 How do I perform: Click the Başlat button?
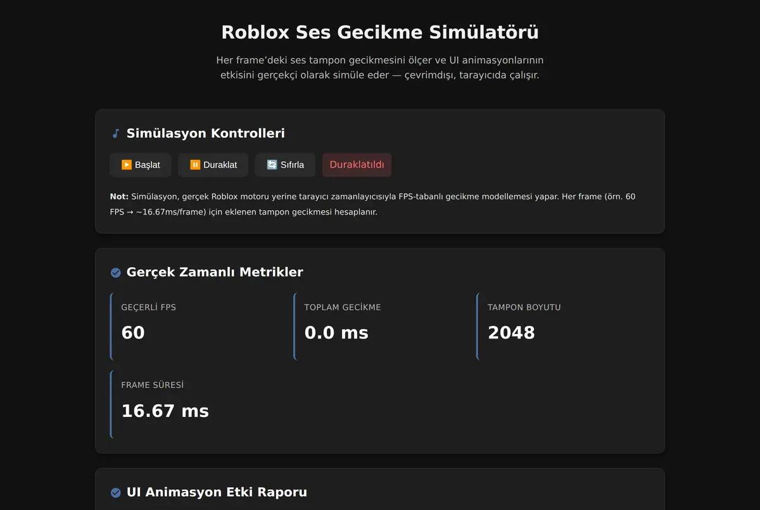click(x=141, y=165)
